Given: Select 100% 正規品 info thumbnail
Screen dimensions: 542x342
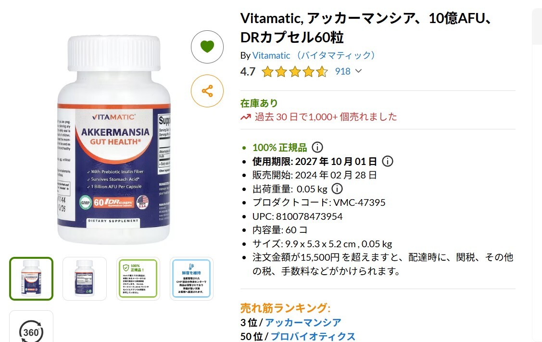Looking at the screenshot, I should pos(138,279).
